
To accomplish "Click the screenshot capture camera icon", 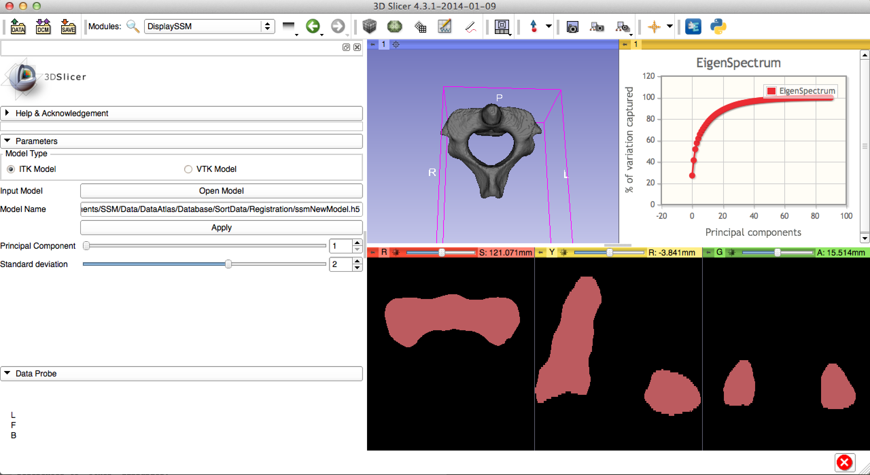I will tap(572, 27).
